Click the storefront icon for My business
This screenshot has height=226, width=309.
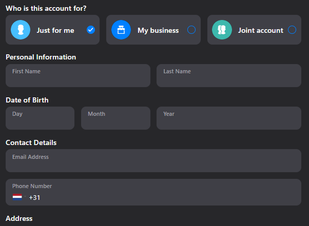pos(121,30)
